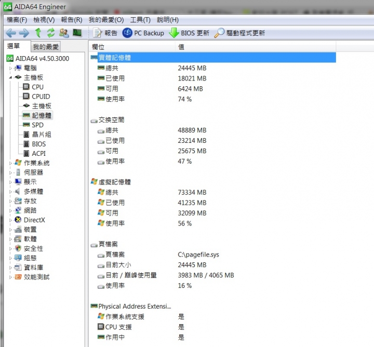
Task: Open the 我的最愛(O) menu
Action: 106,20
